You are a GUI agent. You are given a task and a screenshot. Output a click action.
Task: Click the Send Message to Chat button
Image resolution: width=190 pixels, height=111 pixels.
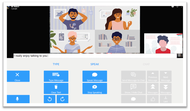[x=133, y=76]
